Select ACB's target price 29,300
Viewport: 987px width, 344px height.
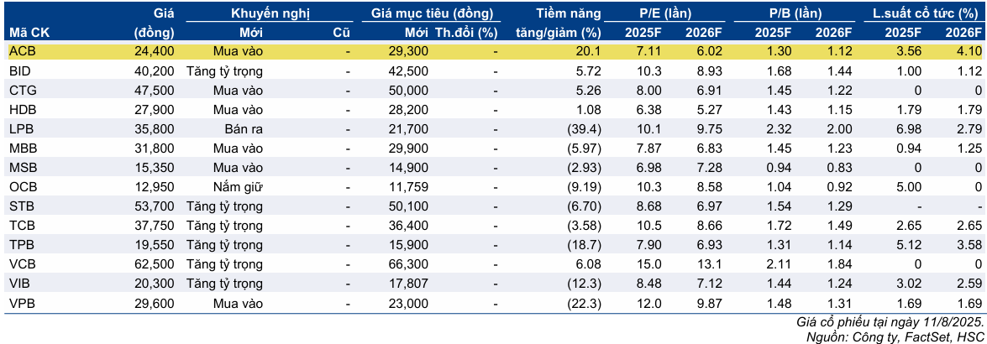(x=410, y=51)
